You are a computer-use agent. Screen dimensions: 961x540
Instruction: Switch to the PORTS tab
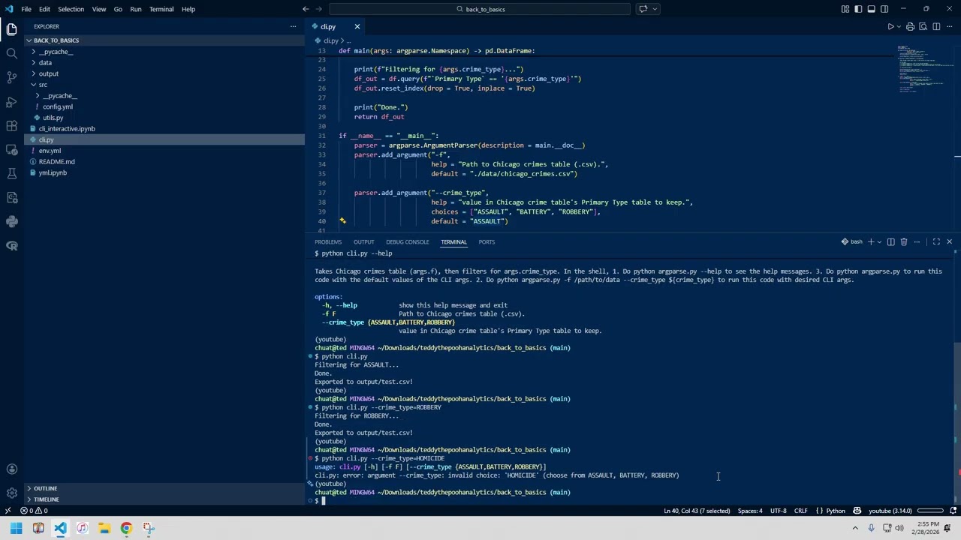(487, 241)
